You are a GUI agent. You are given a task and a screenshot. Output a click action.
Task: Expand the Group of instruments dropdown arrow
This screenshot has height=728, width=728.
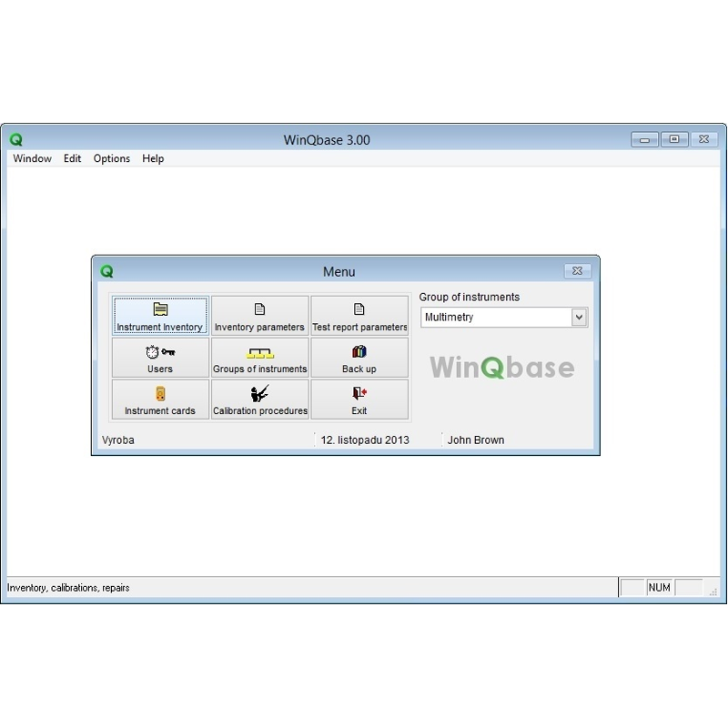(x=579, y=317)
